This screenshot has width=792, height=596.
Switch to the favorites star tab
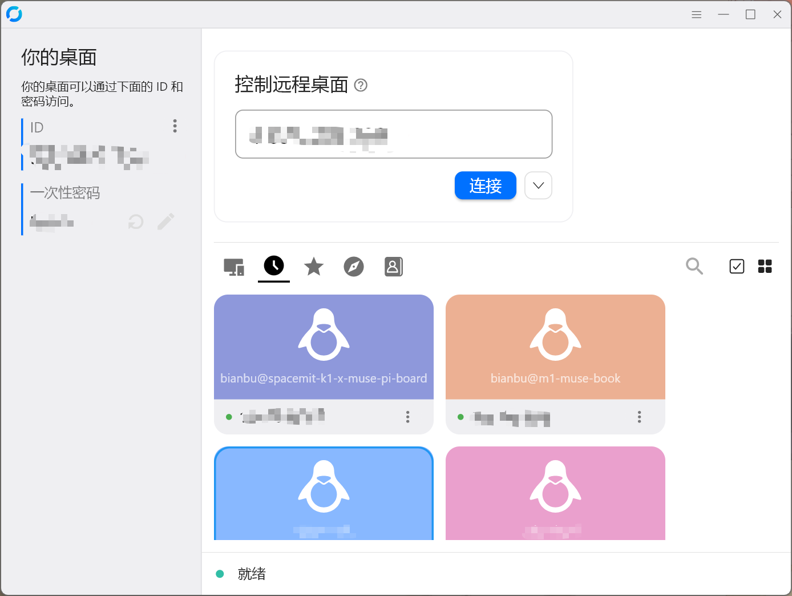point(314,266)
